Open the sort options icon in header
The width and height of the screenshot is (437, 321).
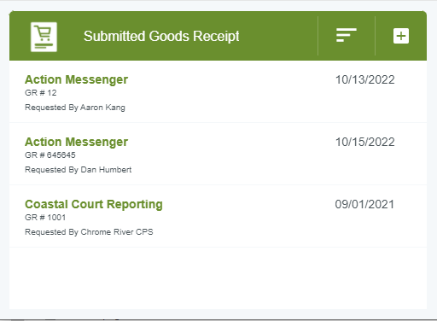pos(347,35)
